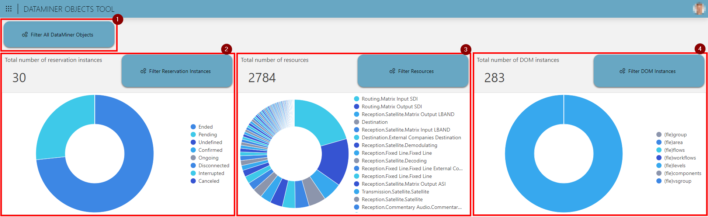Click Reception.Satellite.Matrix Output LBAND legend item
708x217 pixels.
pyautogui.click(x=404, y=114)
